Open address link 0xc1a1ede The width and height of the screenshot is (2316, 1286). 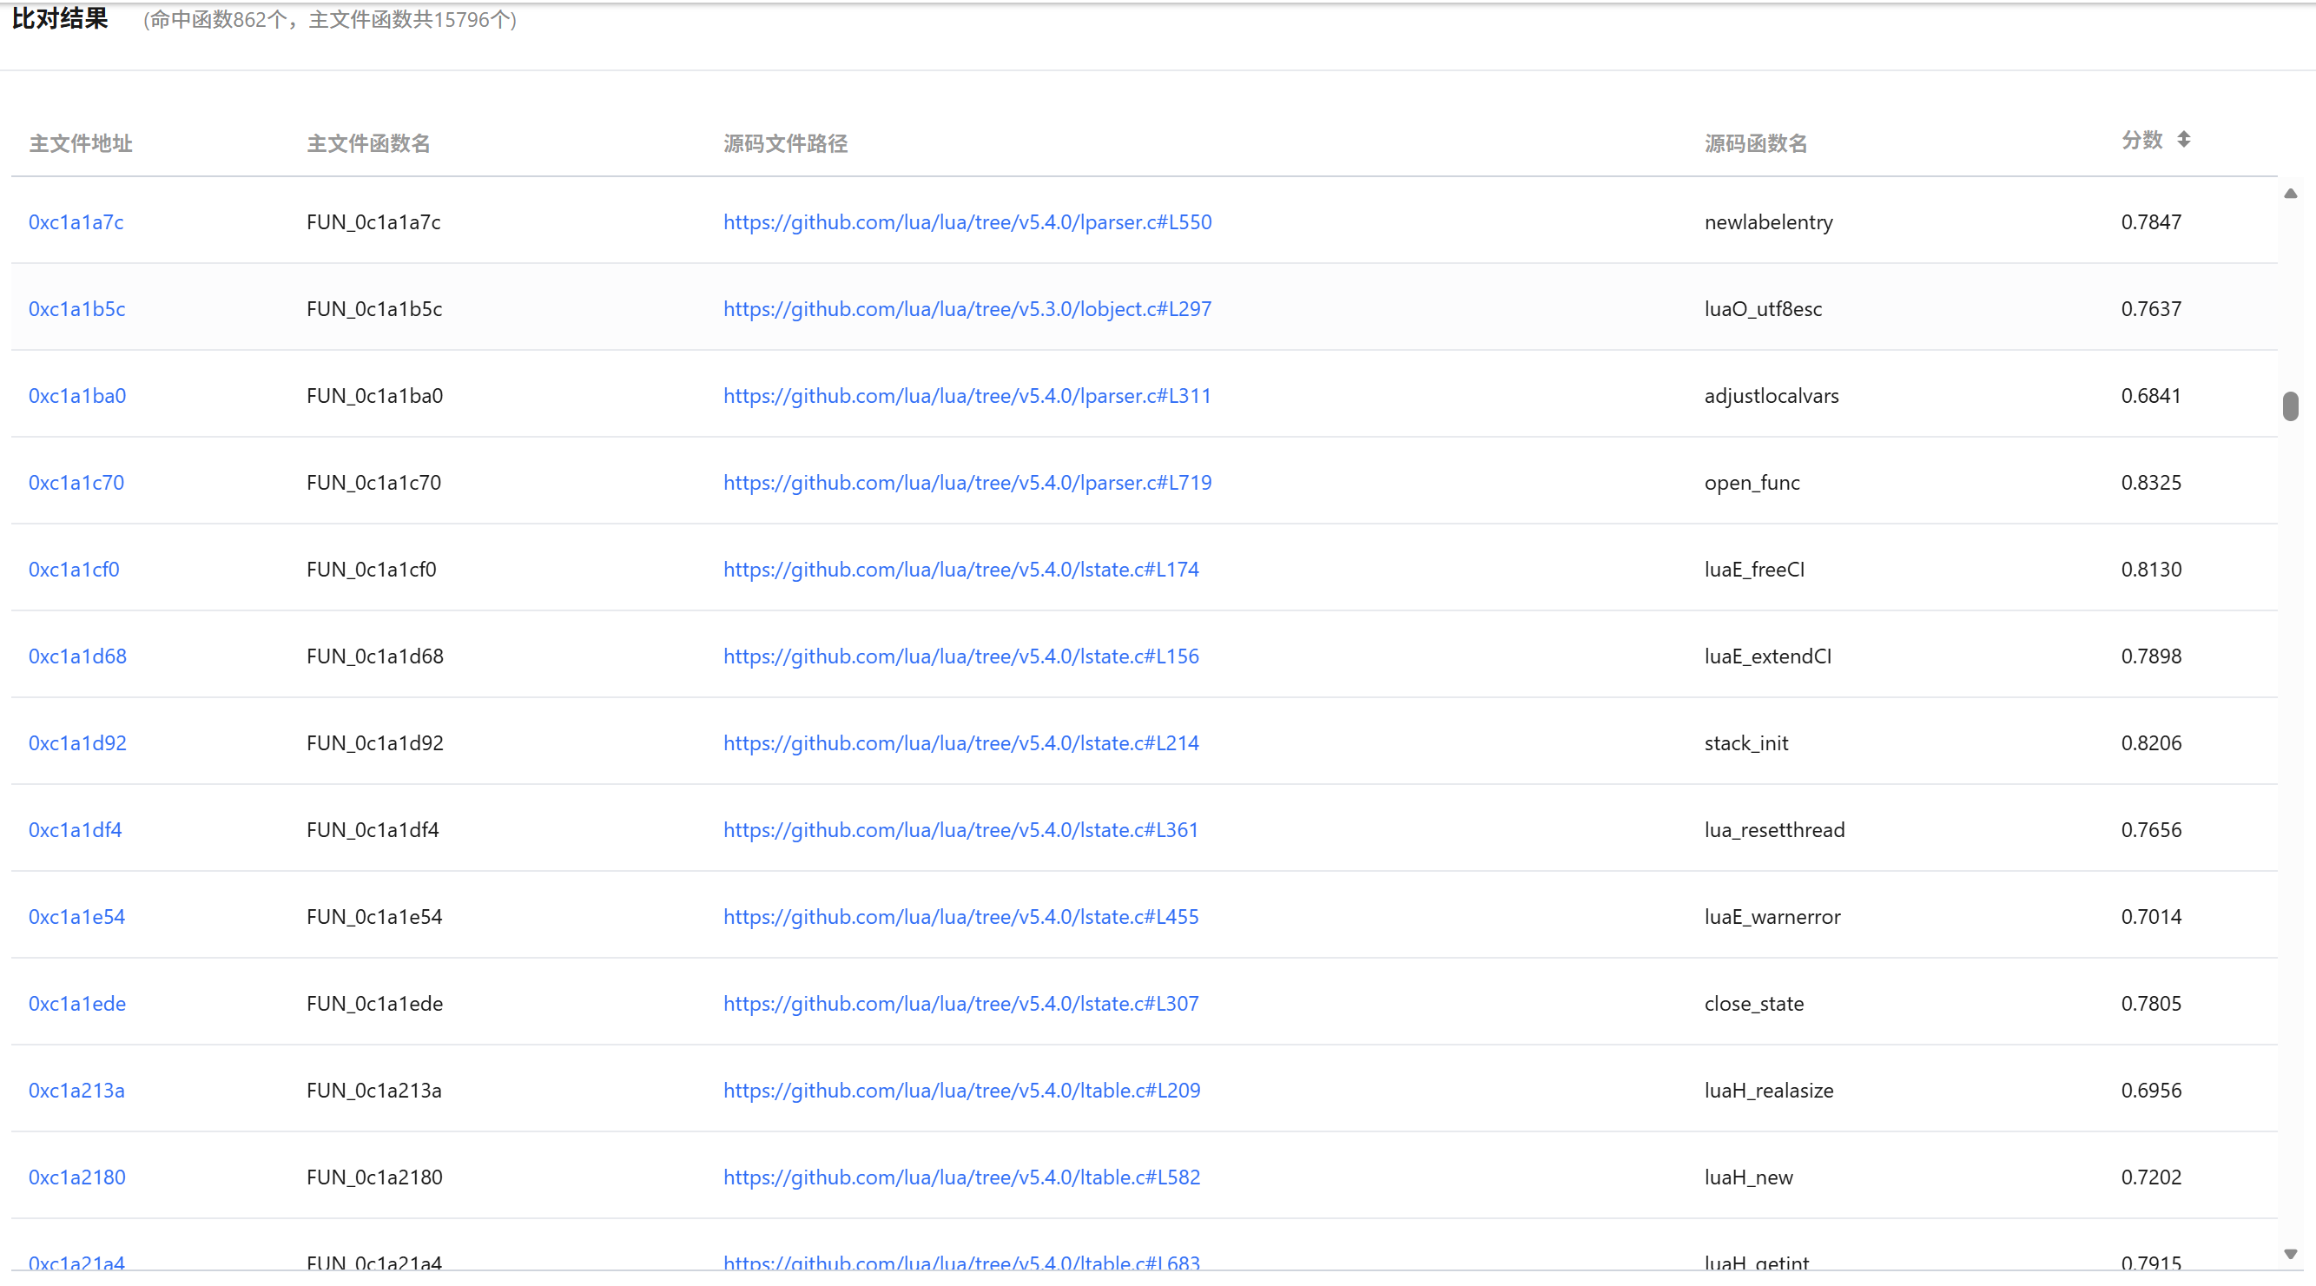(77, 1004)
